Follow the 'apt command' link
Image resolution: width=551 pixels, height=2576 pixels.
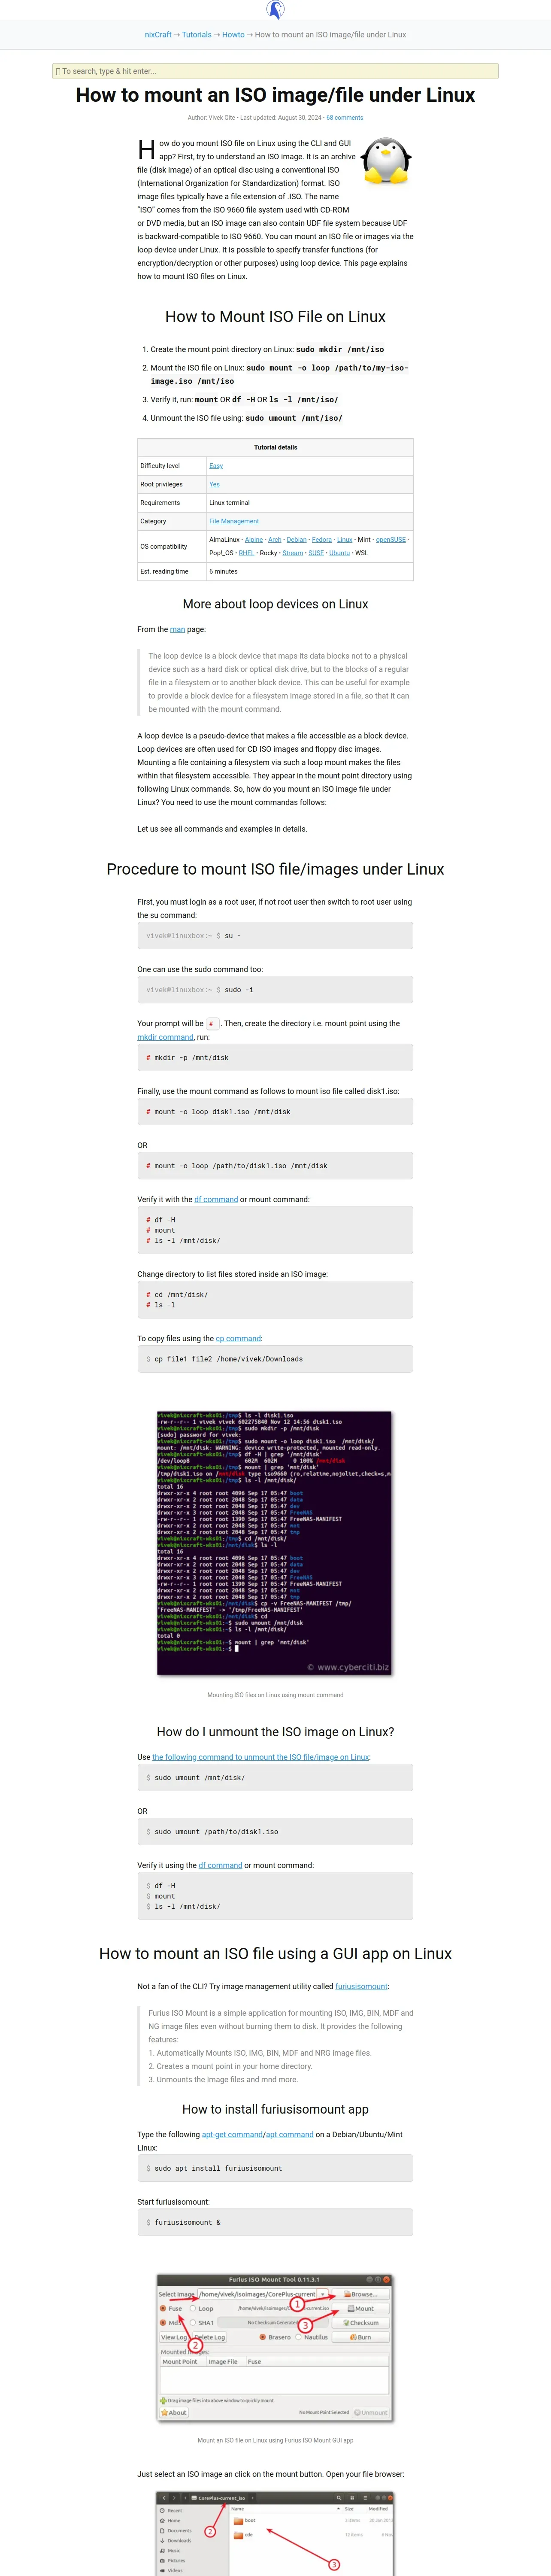(290, 2134)
